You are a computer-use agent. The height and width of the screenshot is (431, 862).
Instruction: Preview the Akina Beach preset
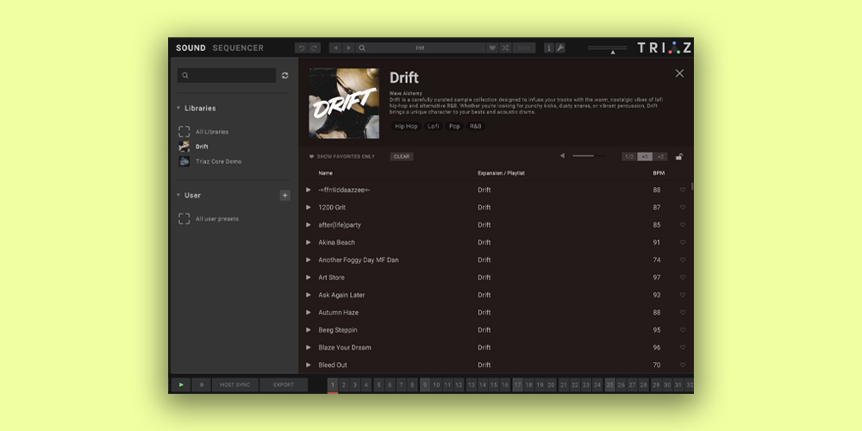pyautogui.click(x=309, y=242)
